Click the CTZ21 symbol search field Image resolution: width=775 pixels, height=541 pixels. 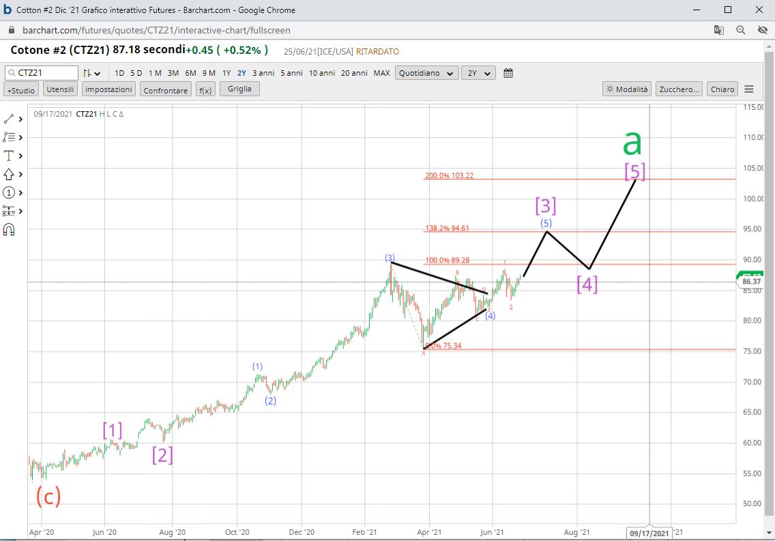42,73
